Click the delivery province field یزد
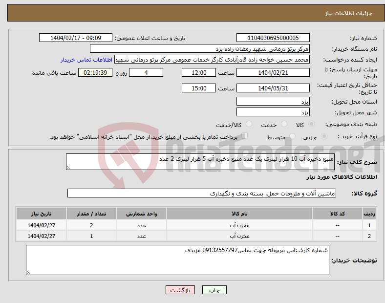The width and height of the screenshot is (385, 303). point(273,101)
